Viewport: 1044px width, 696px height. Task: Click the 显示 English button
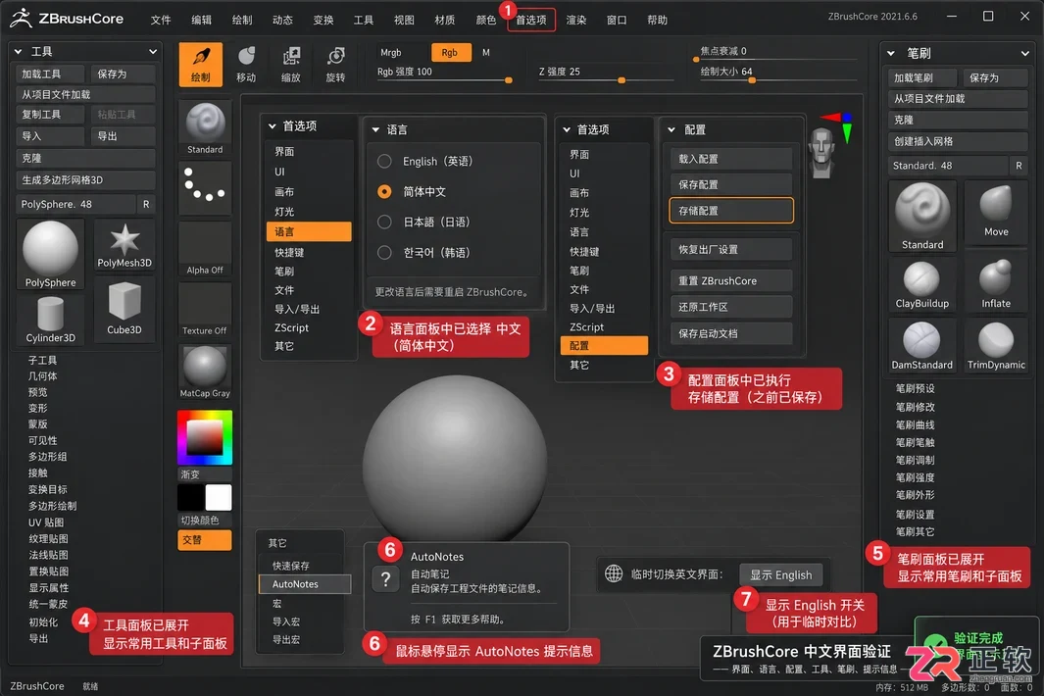tap(781, 574)
